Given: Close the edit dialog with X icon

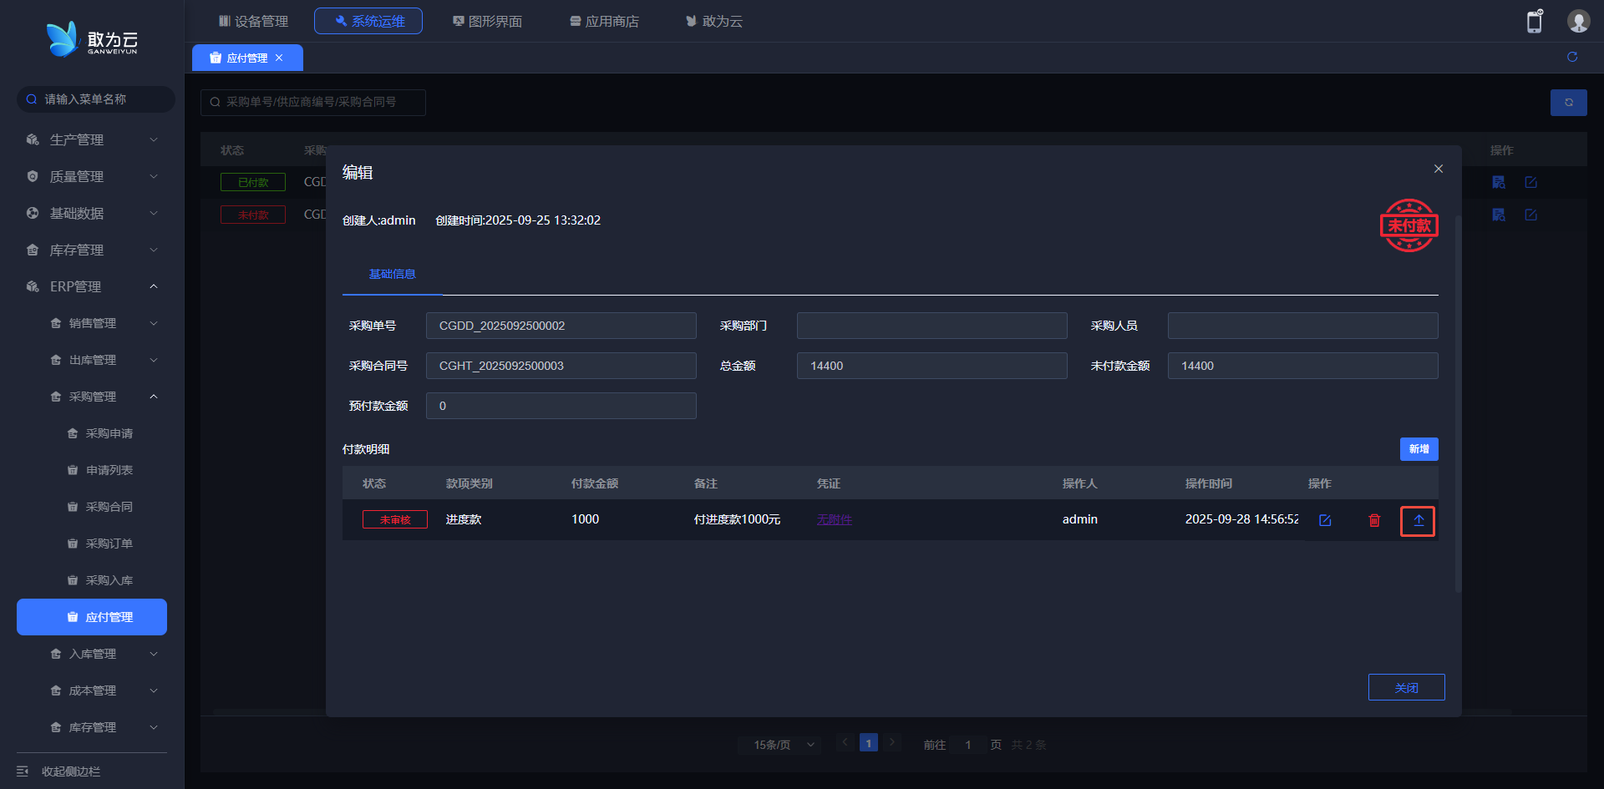Looking at the screenshot, I should click(1439, 169).
